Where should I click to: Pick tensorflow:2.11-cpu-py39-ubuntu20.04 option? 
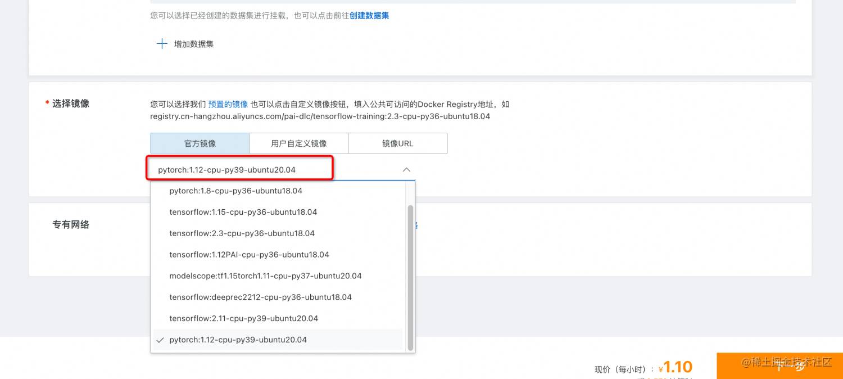tap(278, 318)
